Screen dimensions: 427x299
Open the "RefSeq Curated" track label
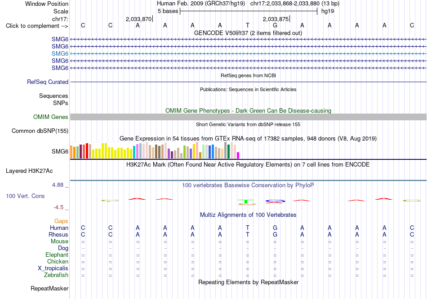(x=48, y=82)
